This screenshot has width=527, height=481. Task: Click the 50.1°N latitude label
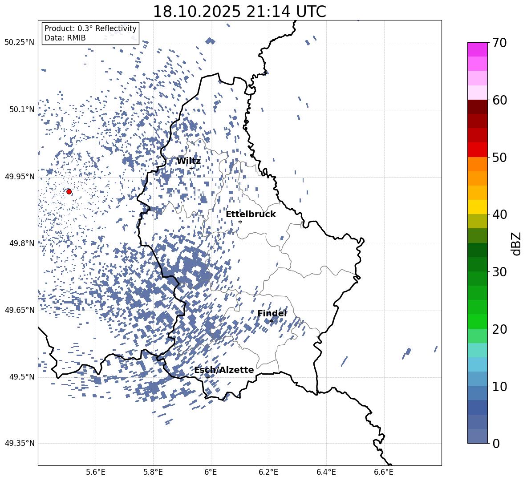click(22, 109)
